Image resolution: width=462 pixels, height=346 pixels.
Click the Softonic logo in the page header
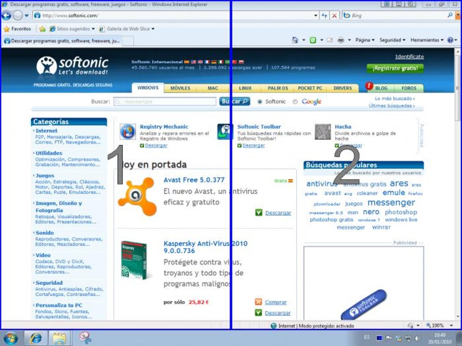coord(72,65)
